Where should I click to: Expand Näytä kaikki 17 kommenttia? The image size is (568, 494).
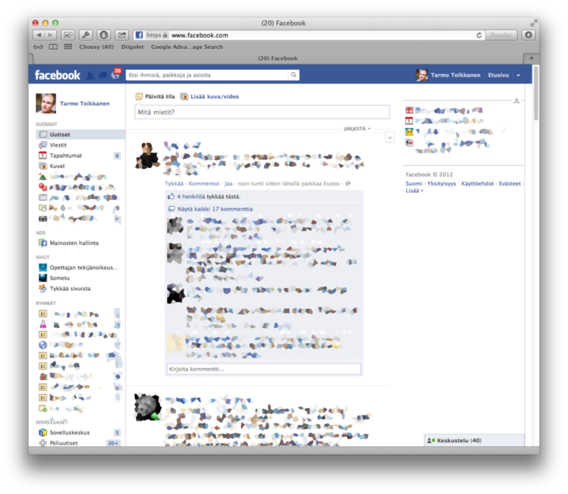215,210
